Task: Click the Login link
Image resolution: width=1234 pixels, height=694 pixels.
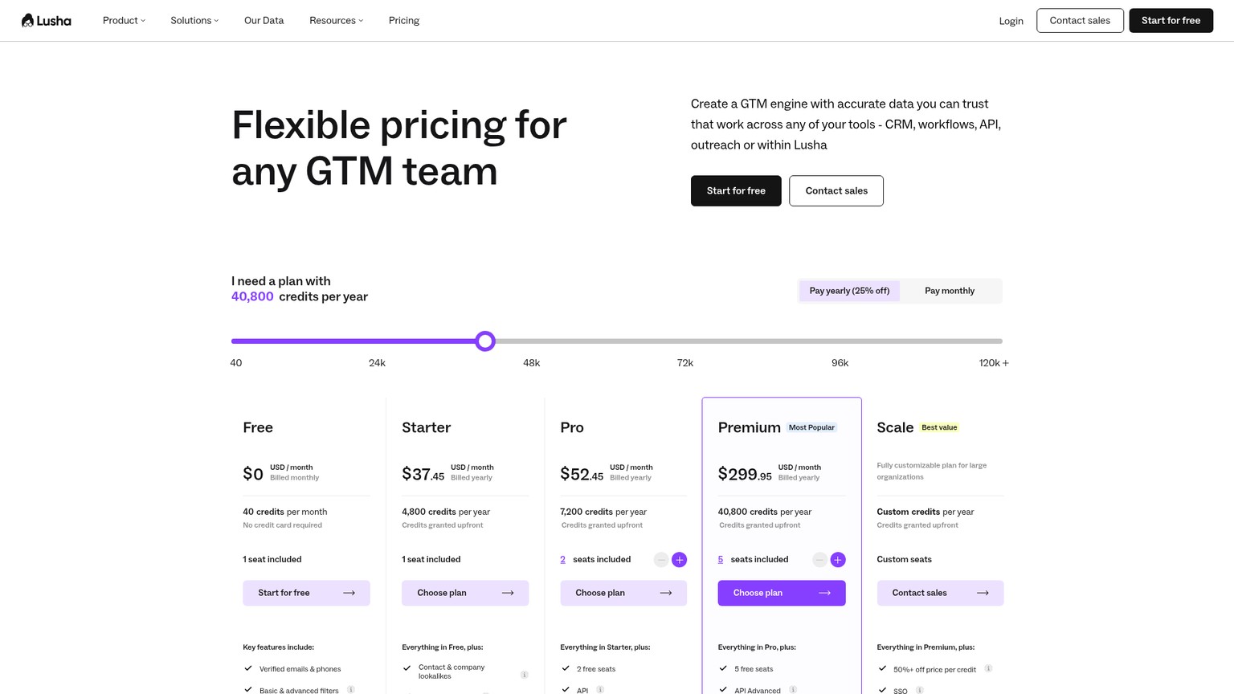Action: [1011, 21]
